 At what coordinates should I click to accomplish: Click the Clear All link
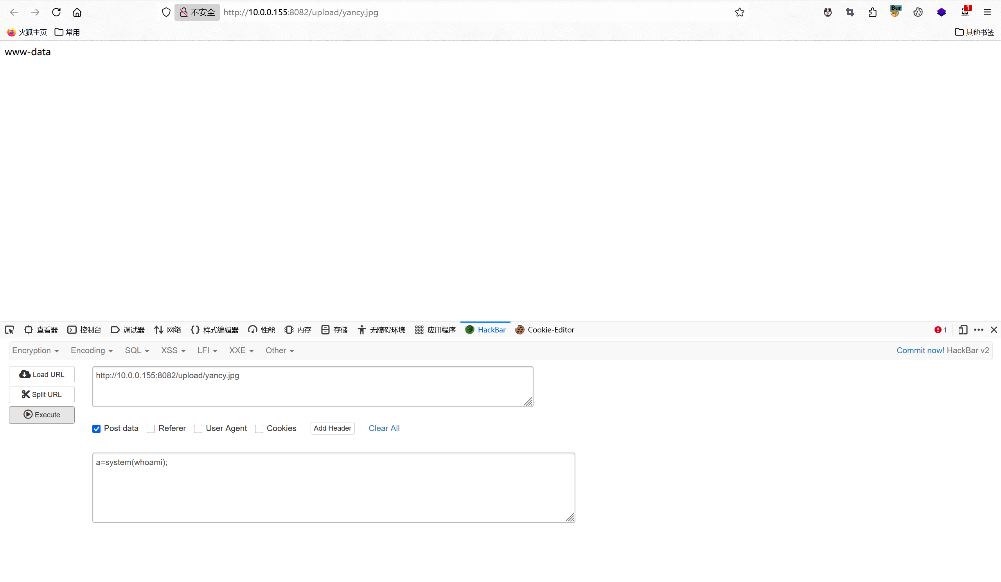384,428
